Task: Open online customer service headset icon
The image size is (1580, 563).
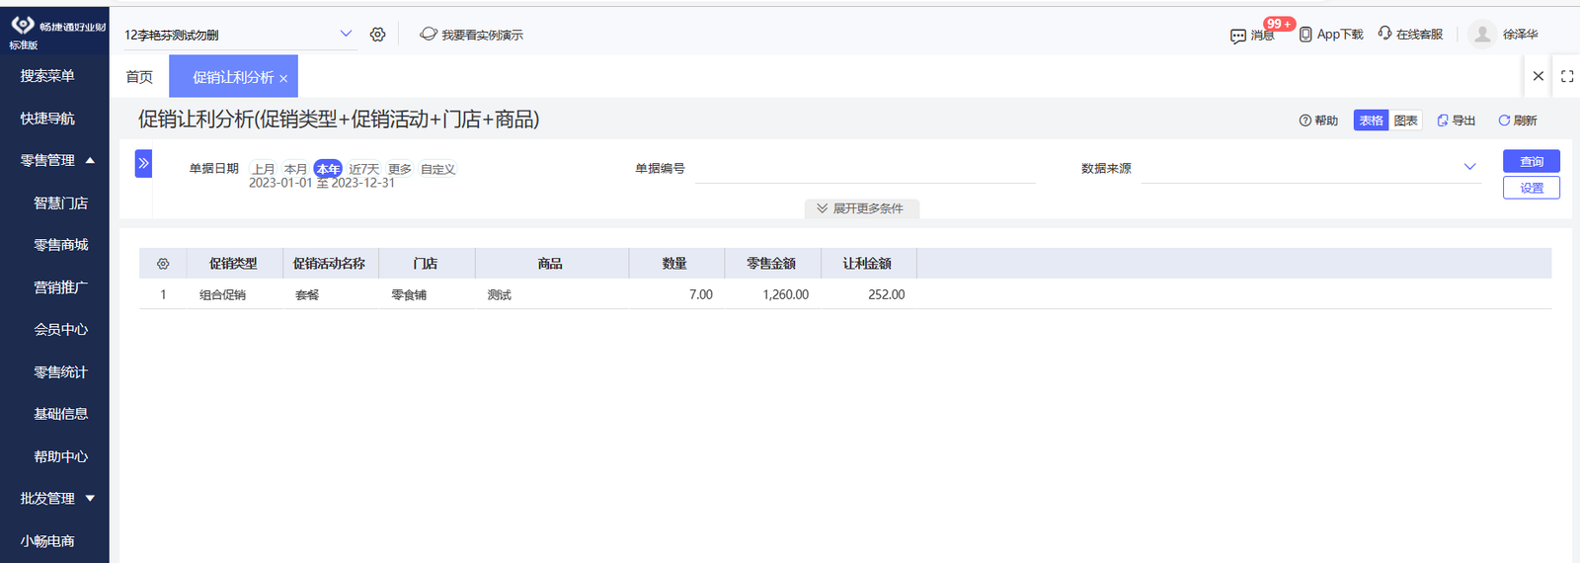Action: pos(1384,34)
